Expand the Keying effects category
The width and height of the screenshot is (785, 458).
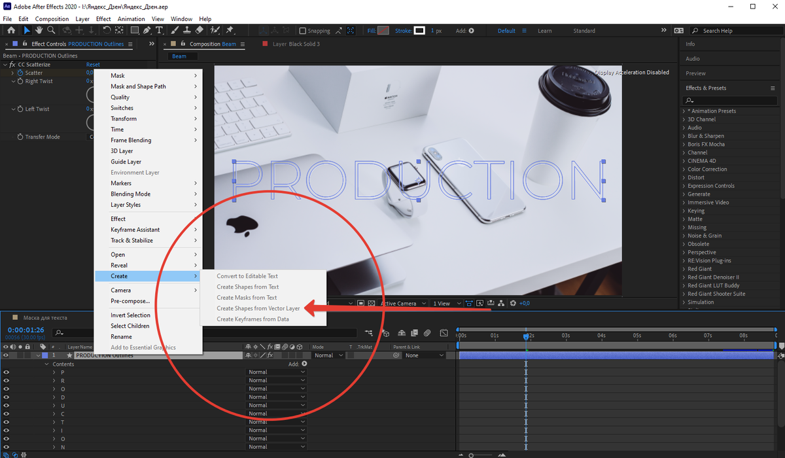tap(684, 211)
